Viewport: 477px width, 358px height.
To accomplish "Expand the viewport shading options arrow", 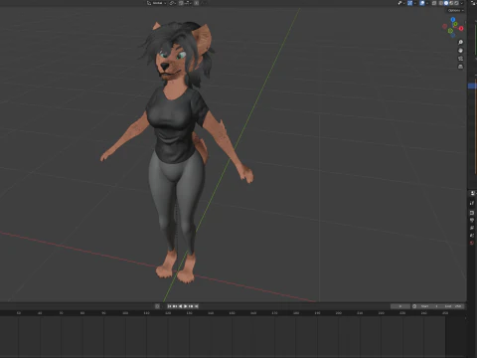I will coord(462,3).
